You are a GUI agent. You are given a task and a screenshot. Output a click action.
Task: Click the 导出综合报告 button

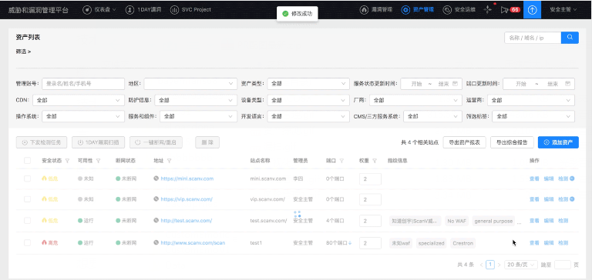512,142
